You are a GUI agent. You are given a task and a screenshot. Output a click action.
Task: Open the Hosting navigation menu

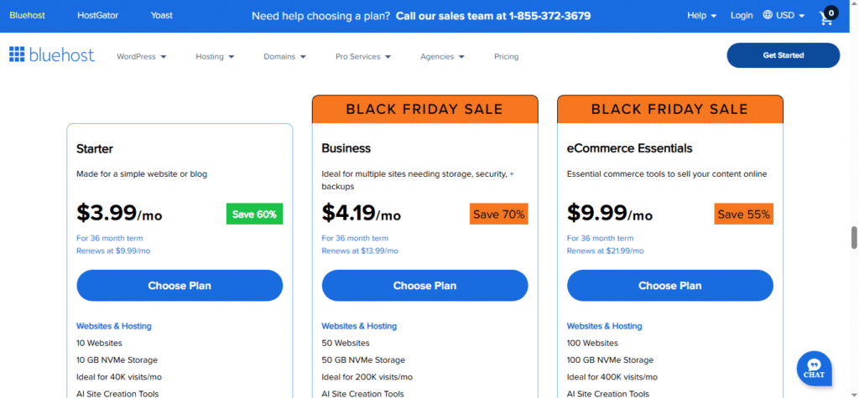215,57
